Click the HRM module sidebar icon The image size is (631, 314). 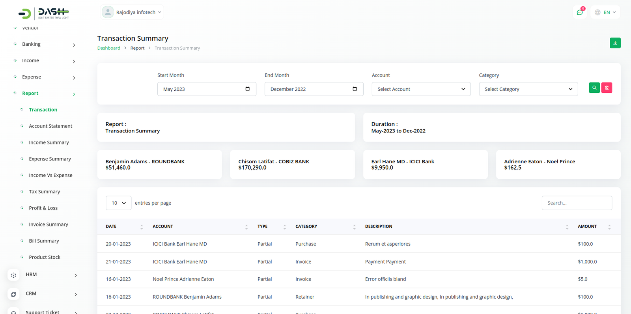point(13,275)
